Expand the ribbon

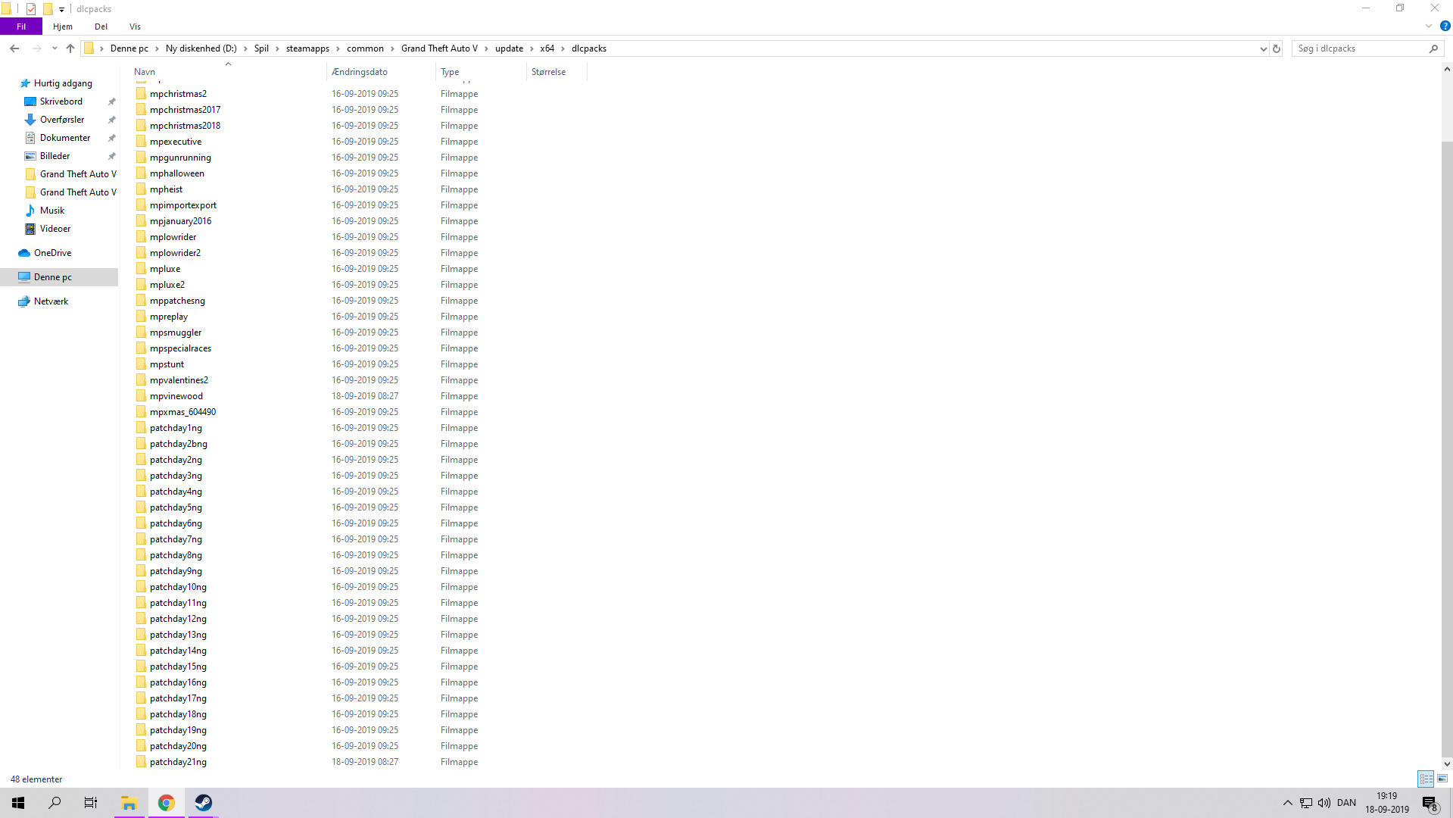pyautogui.click(x=1429, y=26)
